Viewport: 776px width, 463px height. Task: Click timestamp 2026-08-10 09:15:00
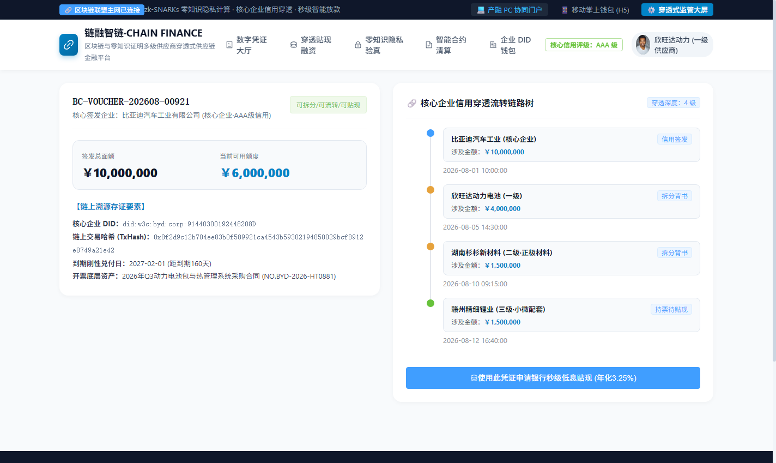(x=475, y=284)
